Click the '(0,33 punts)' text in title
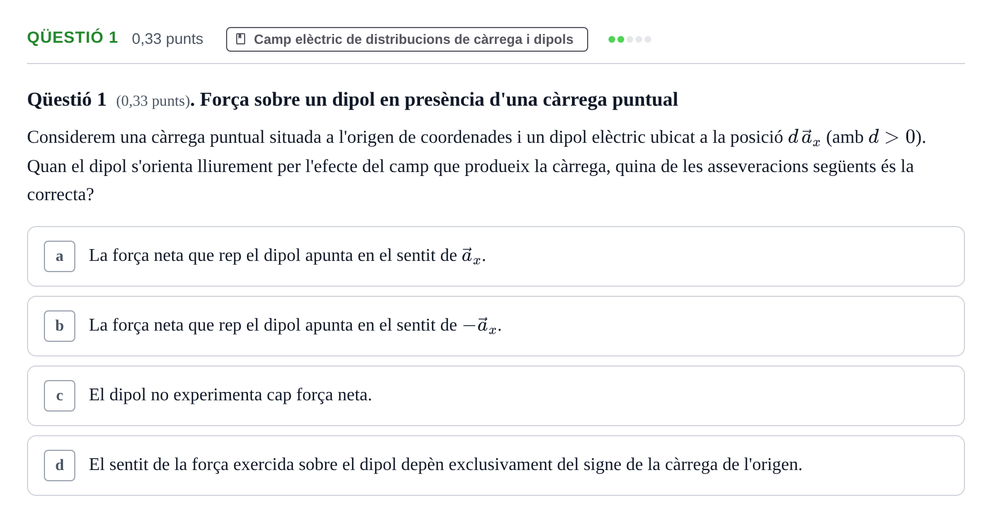992x524 pixels. pyautogui.click(x=154, y=101)
